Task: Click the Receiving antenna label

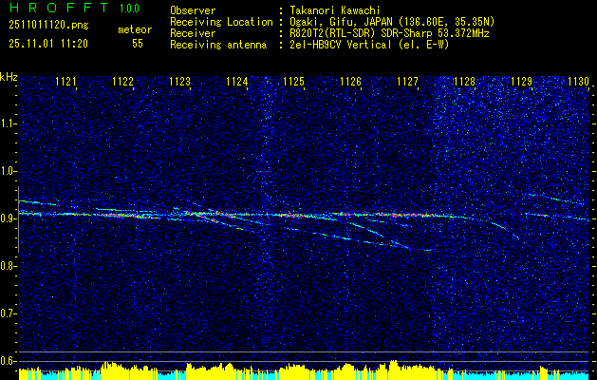Action: pyautogui.click(x=218, y=45)
